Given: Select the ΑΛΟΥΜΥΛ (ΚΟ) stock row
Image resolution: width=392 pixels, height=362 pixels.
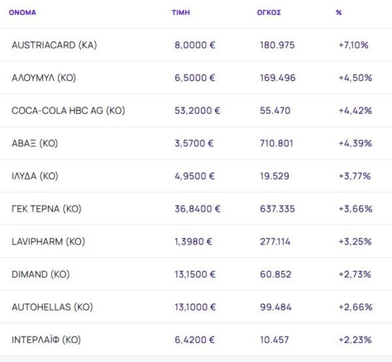Looking at the screenshot, I should [44, 78].
